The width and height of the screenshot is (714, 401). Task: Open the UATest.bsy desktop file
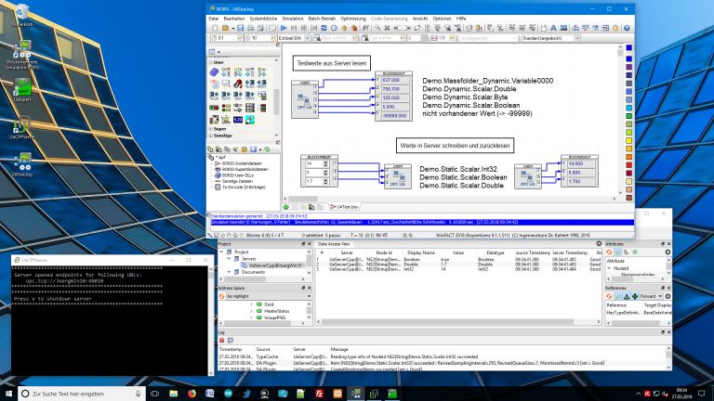coord(22,164)
